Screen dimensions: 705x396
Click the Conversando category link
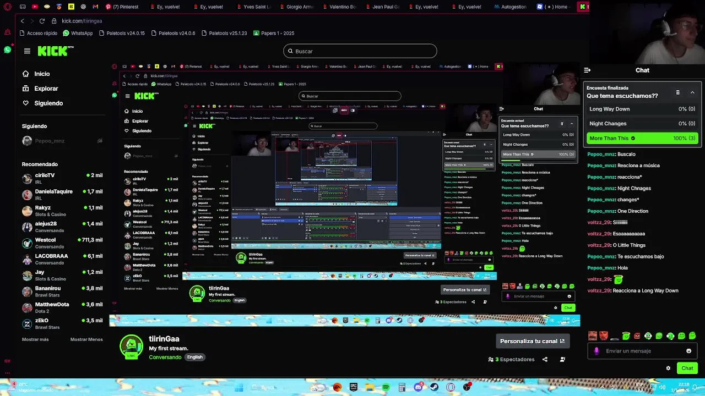click(165, 358)
